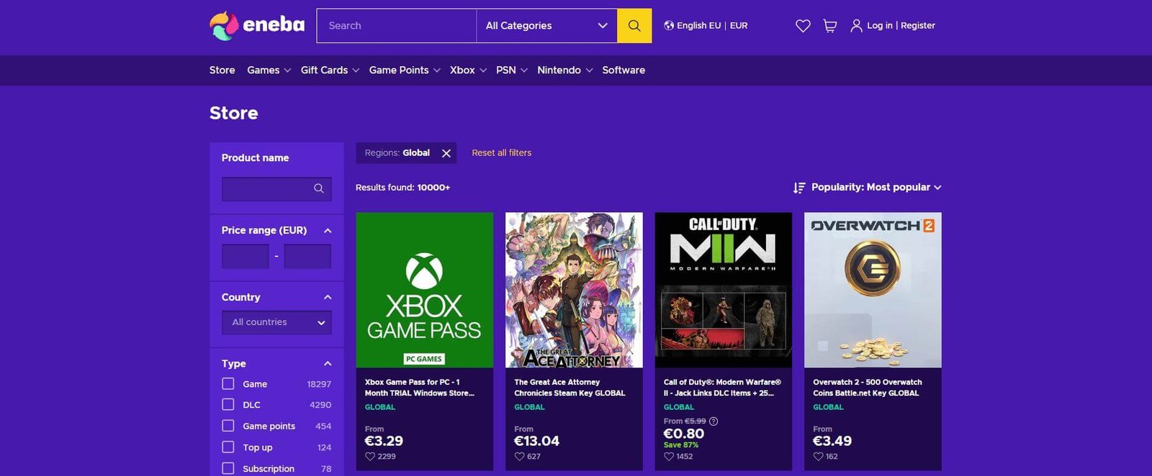
Task: Click the Product name search magnifier icon
Action: coord(318,188)
